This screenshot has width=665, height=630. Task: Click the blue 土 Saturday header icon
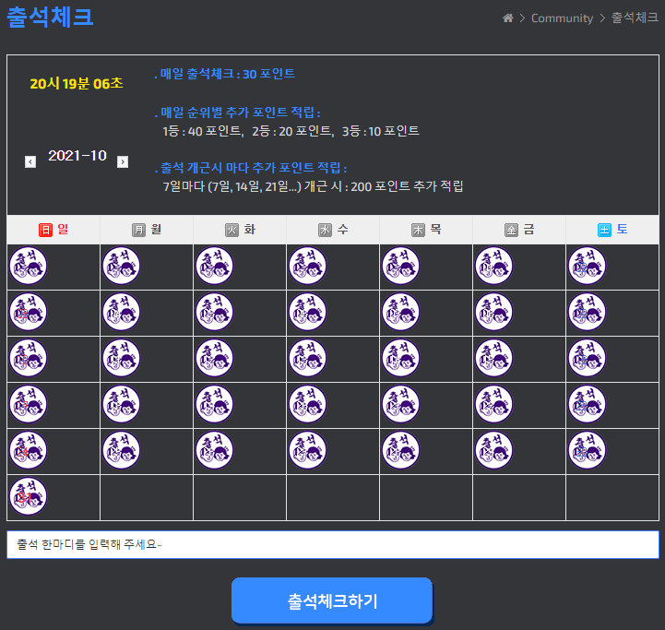[x=604, y=230]
